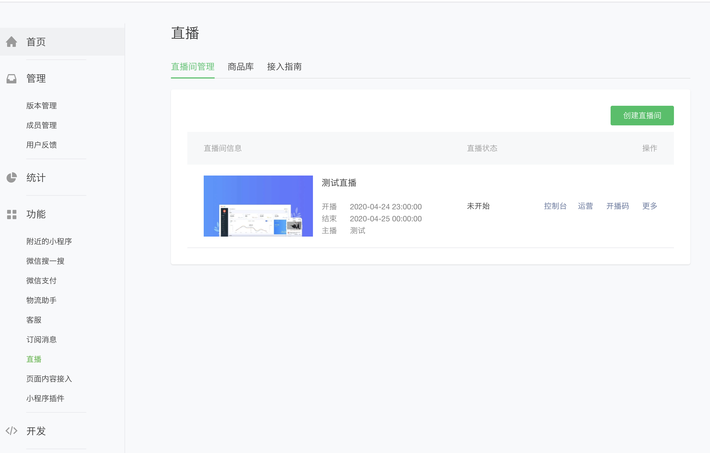The width and height of the screenshot is (710, 453).
Task: Select 订阅消息 in the sidebar
Action: (x=41, y=339)
